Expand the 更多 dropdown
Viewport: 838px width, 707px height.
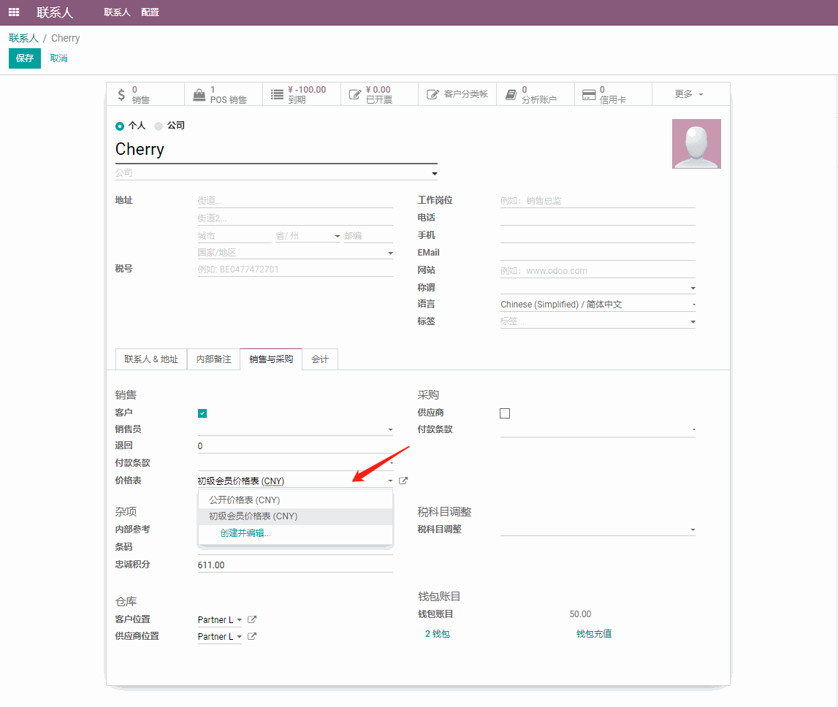pos(689,94)
